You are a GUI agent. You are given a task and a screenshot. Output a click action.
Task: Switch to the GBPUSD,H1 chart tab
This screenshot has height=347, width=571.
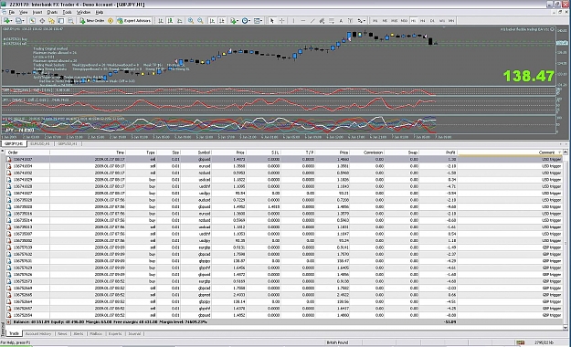[68, 144]
